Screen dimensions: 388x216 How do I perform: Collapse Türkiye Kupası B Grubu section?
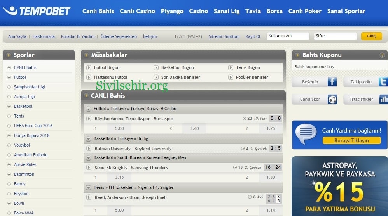tap(88, 109)
